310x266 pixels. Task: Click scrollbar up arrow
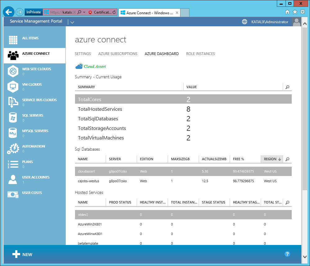click(305, 24)
